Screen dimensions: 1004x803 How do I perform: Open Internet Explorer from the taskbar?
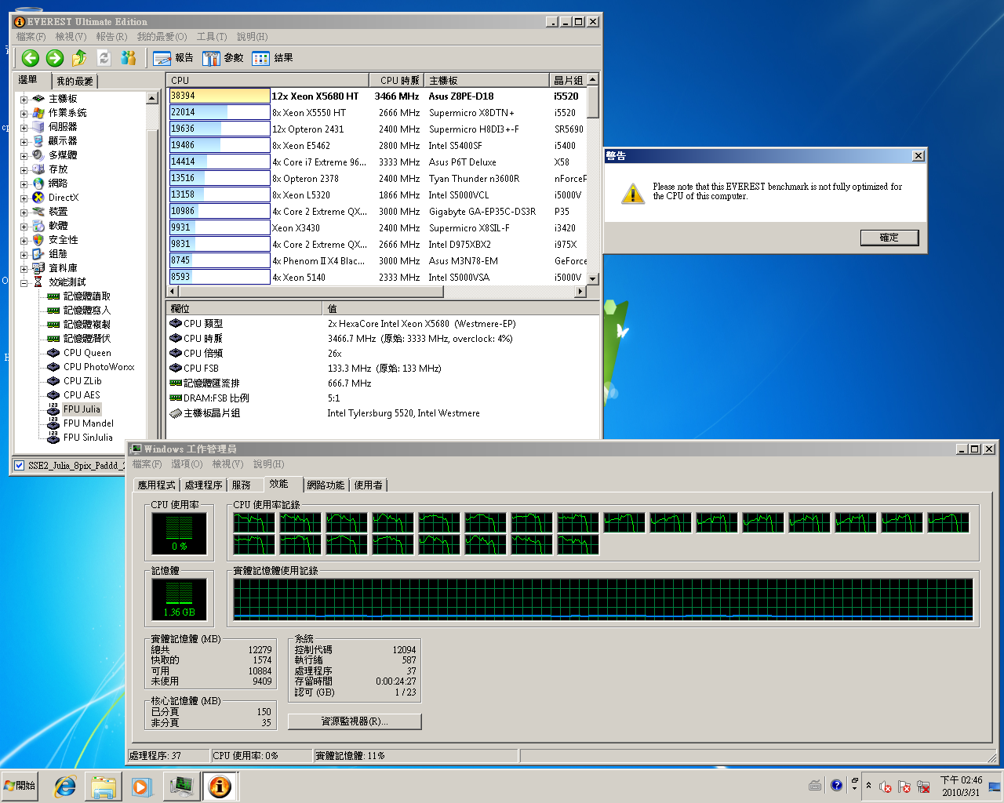click(x=64, y=786)
